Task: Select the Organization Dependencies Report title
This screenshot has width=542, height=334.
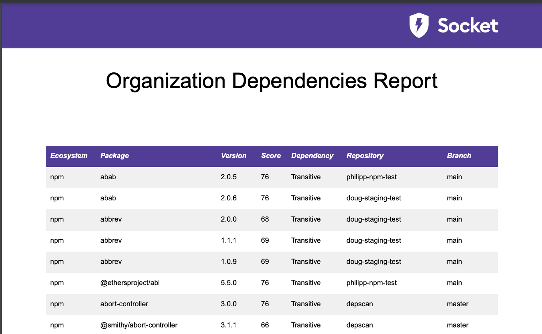Action: coord(272,81)
